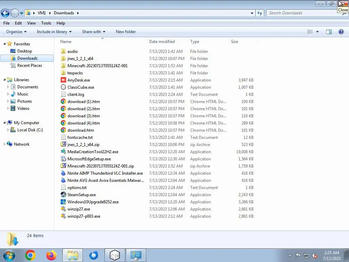Go back with the Back arrow button
This screenshot has height=262, width=349.
[x=5, y=13]
